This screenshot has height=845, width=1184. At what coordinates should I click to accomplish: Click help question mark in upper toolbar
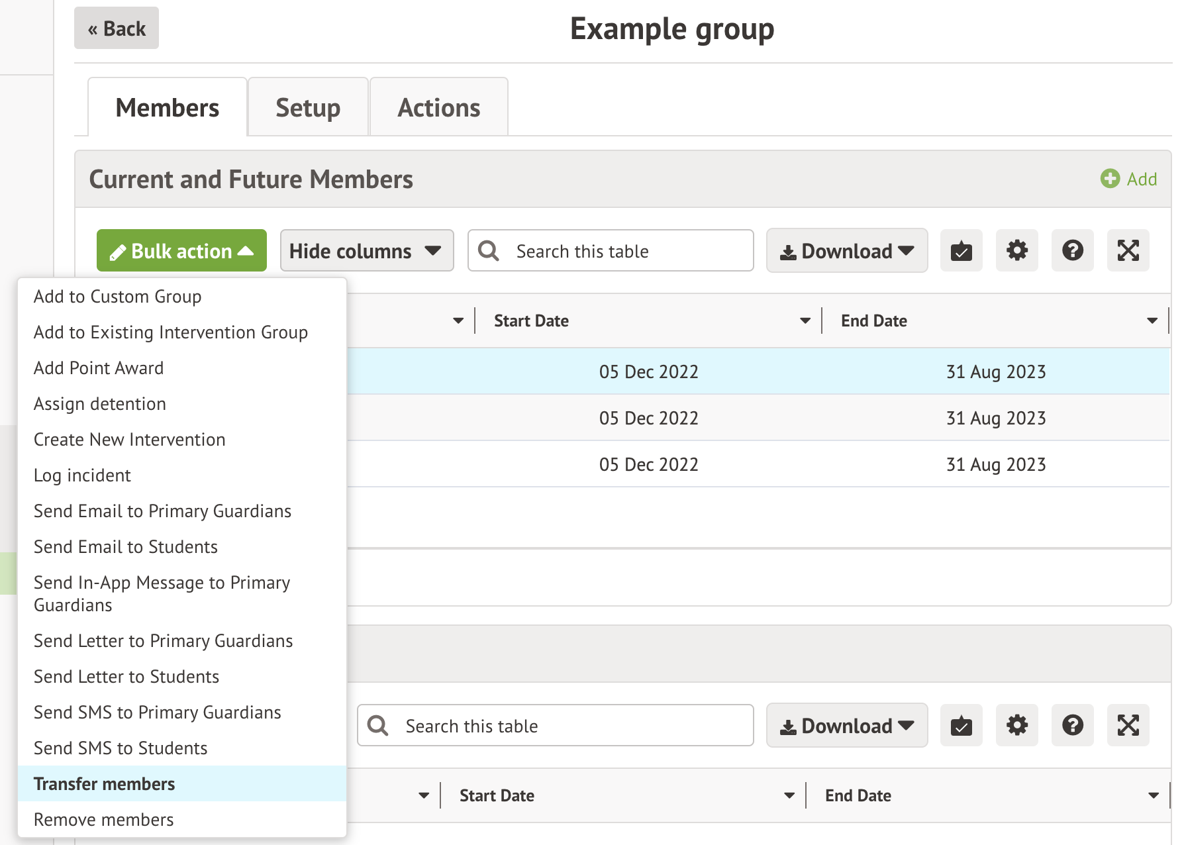pyautogui.click(x=1072, y=250)
